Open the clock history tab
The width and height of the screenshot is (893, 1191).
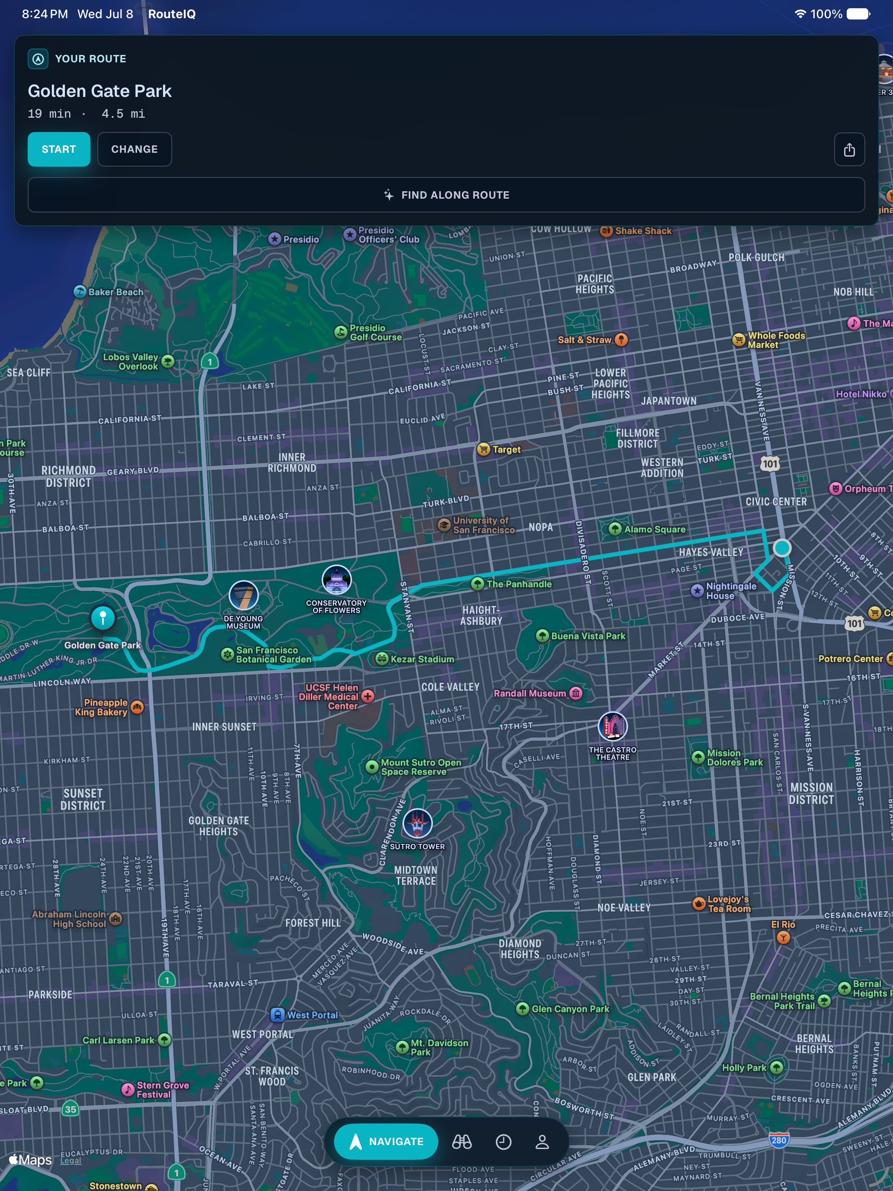(x=503, y=1142)
